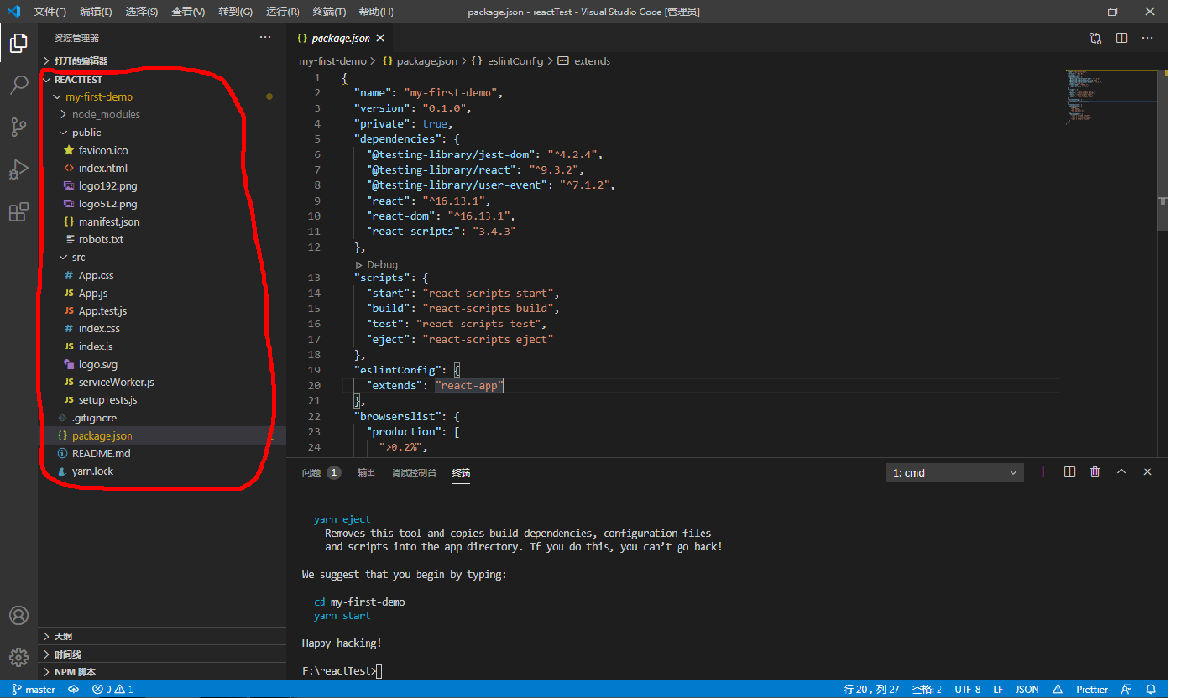Click the synchronize changes cloud icon

(74, 690)
